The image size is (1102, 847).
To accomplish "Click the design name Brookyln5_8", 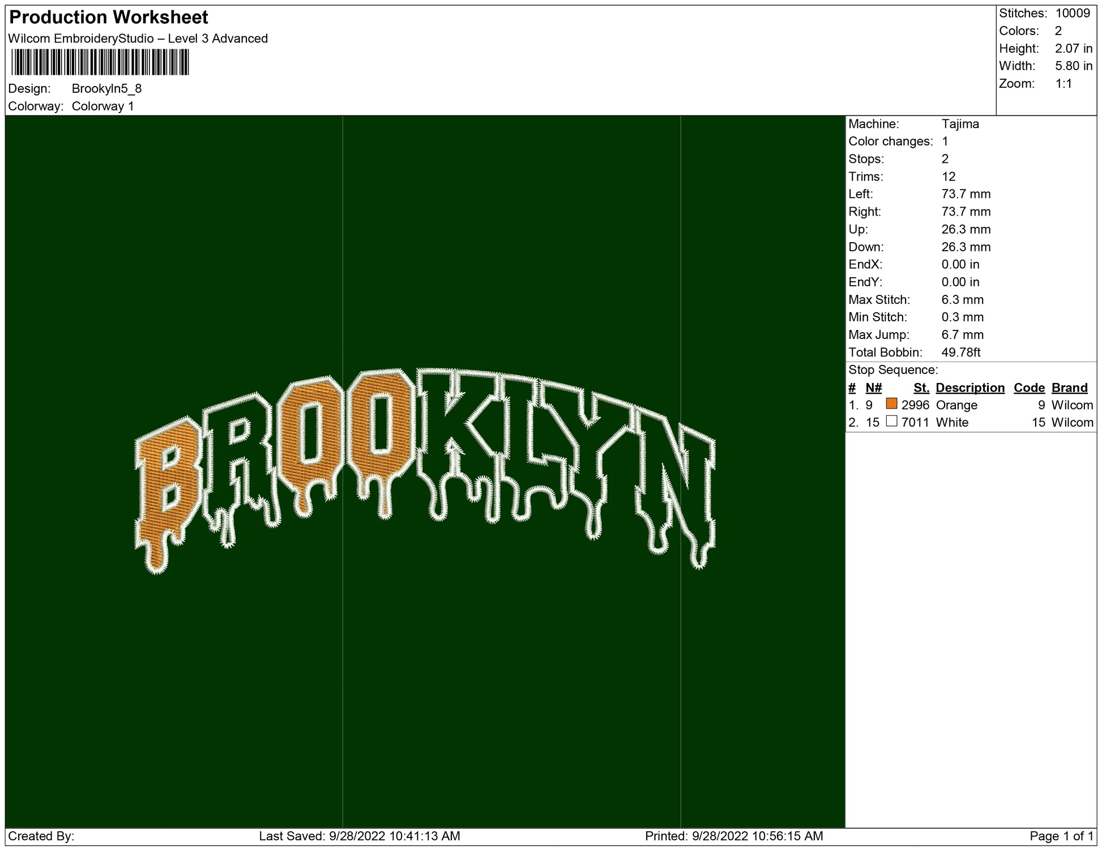I will click(x=106, y=89).
